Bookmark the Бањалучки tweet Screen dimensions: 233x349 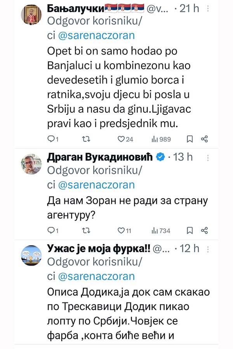pos(190,138)
